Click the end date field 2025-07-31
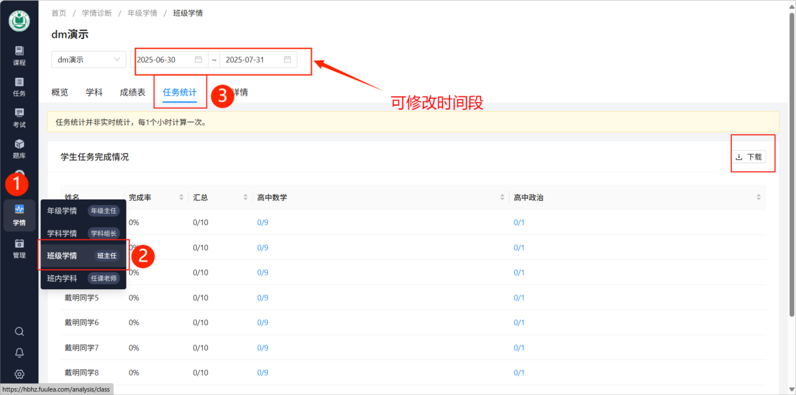Viewport: 796px width, 395px height. [258, 60]
